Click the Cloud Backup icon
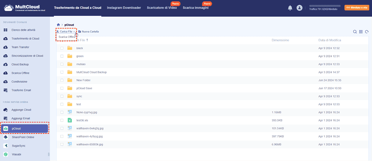The image size is (372, 161). [6, 64]
